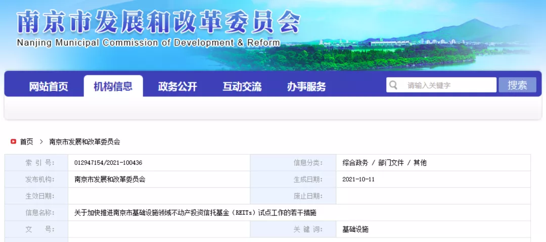This screenshot has width=546, height=242.
Task: Click the 首页 breadcrumb link
Action: (26, 142)
